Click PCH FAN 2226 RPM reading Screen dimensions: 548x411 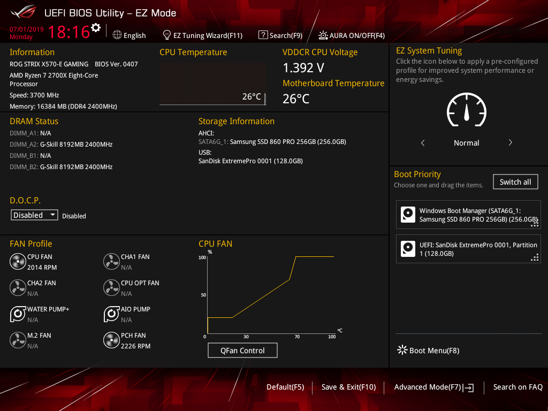(x=135, y=346)
